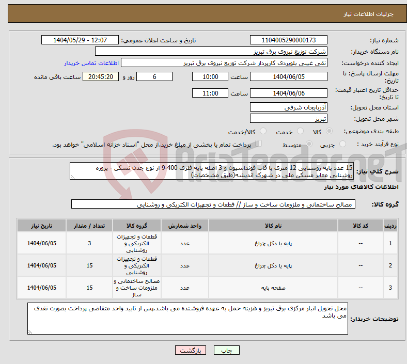
Task: Toggle the Islamic treasury payment checkbox
Action: pyautogui.click(x=258, y=144)
